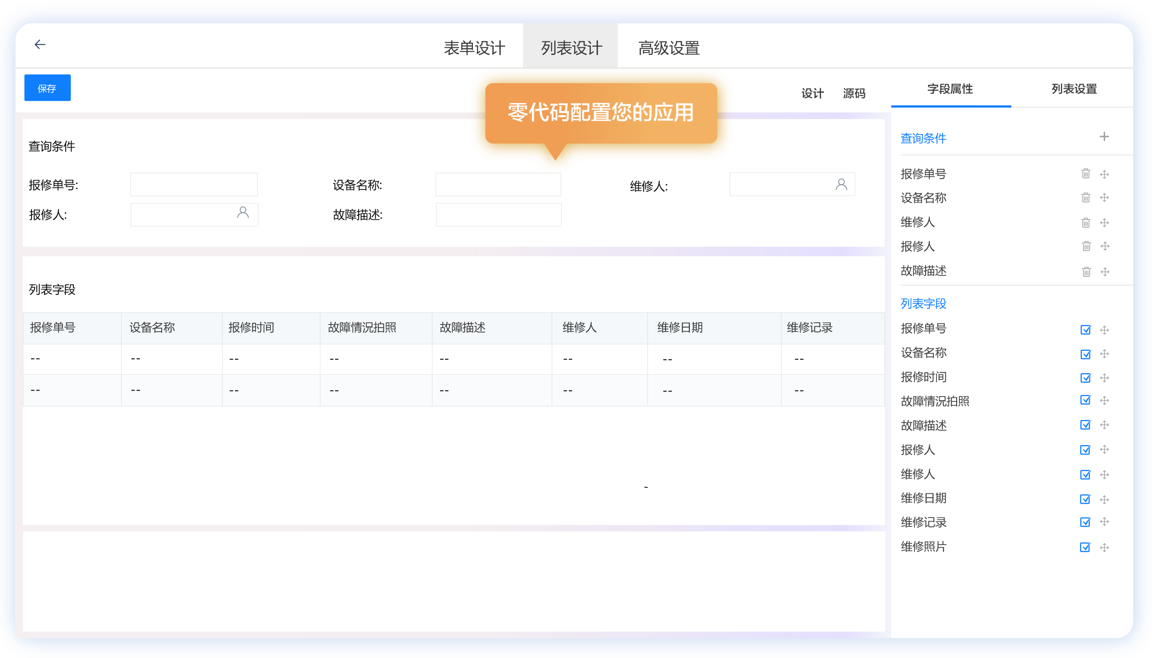
Task: Click the 维修人 table column header
Action: coord(599,328)
